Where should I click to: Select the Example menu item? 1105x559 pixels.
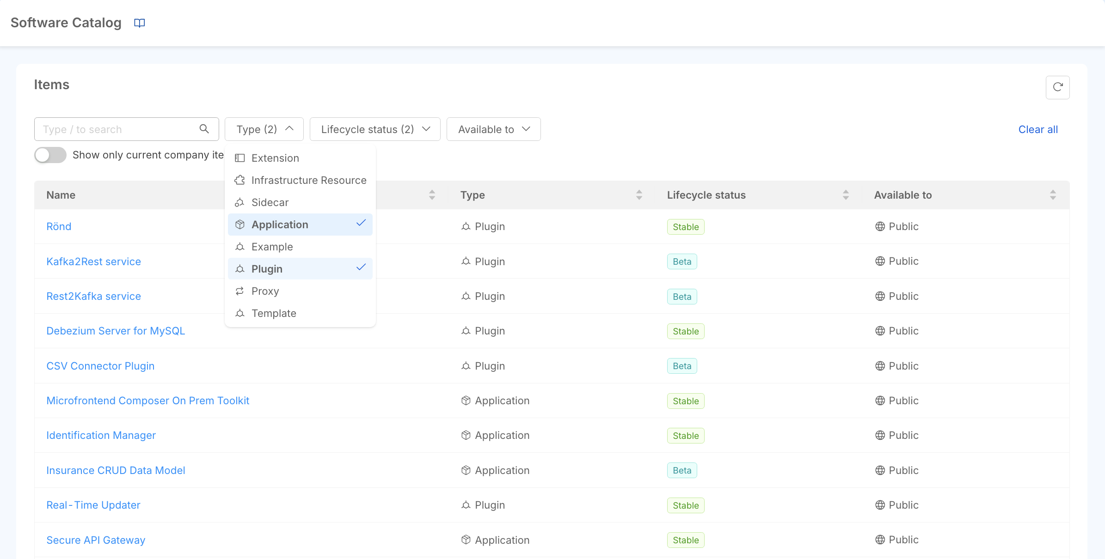click(272, 246)
